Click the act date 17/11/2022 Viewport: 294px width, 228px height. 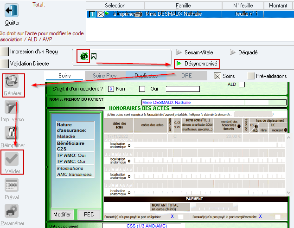click(118, 137)
